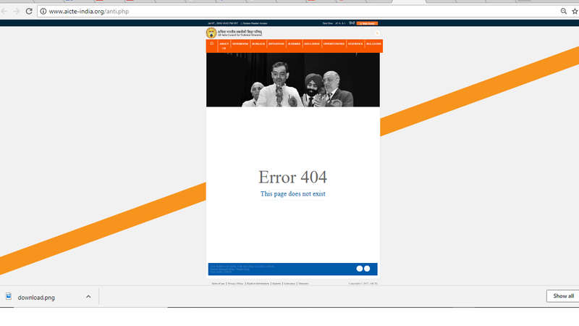579x326 pixels.
Task: Open the site information icon in address bar
Action: click(x=43, y=11)
